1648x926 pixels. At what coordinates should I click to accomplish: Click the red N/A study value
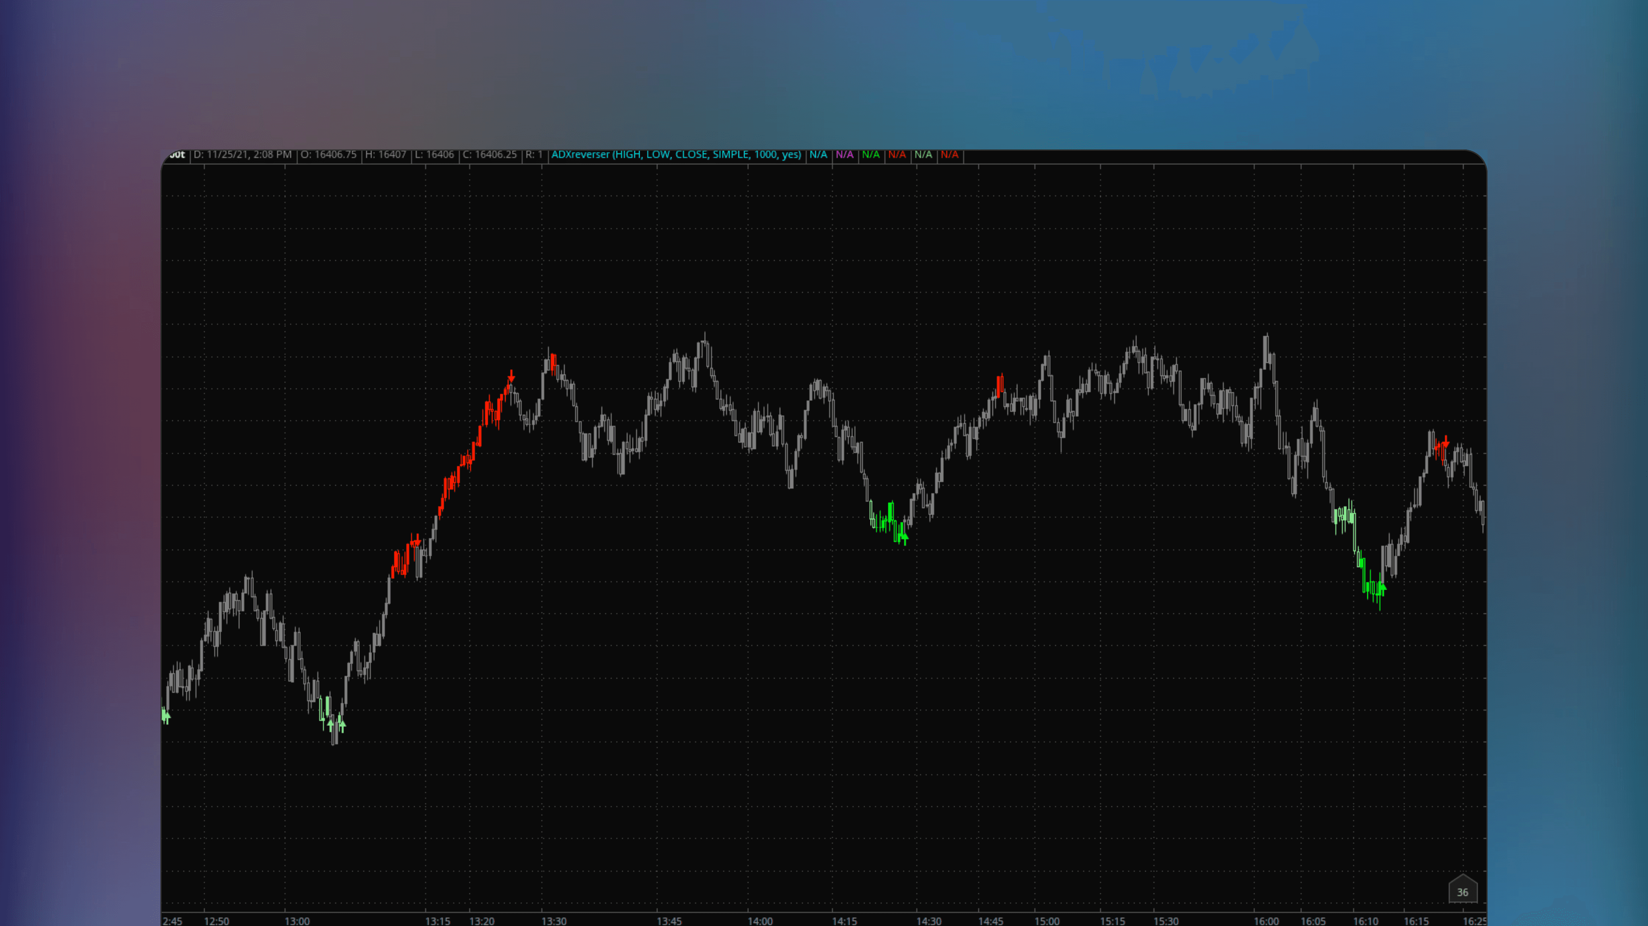click(897, 155)
